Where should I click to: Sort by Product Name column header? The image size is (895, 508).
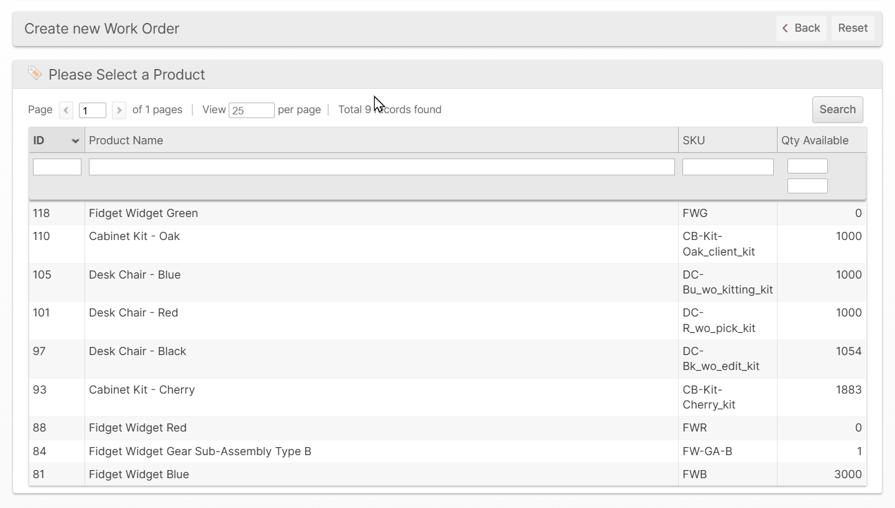click(126, 141)
